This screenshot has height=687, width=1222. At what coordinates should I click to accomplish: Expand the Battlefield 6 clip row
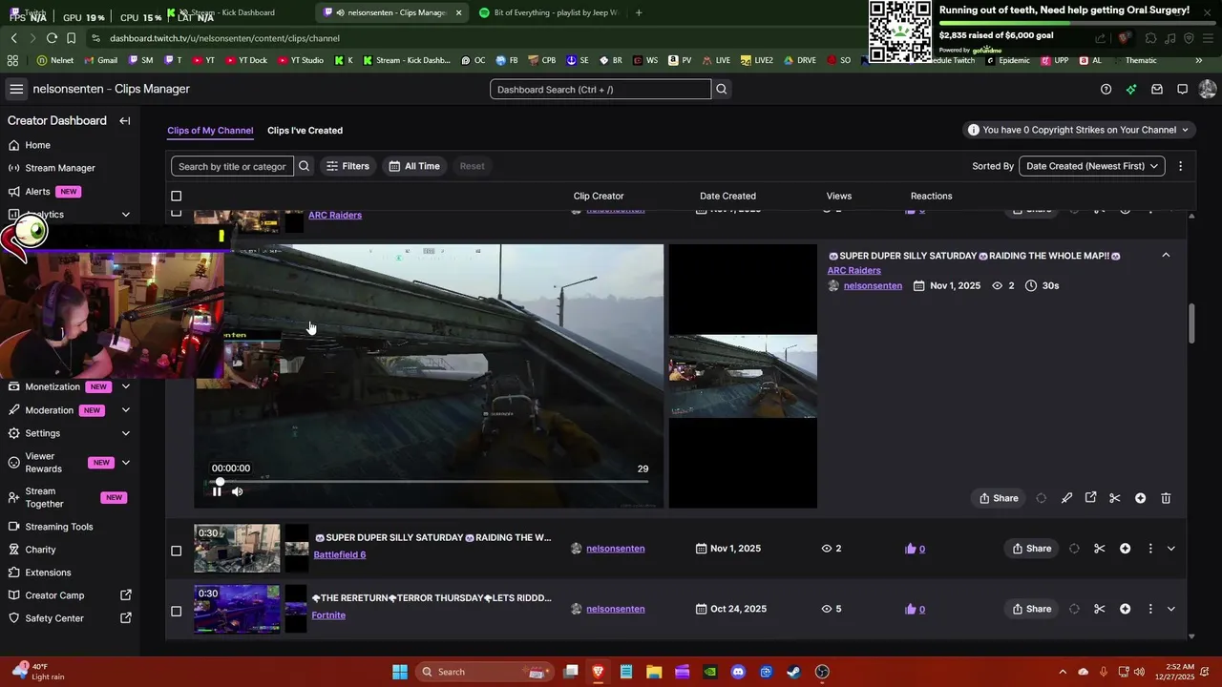(1171, 549)
